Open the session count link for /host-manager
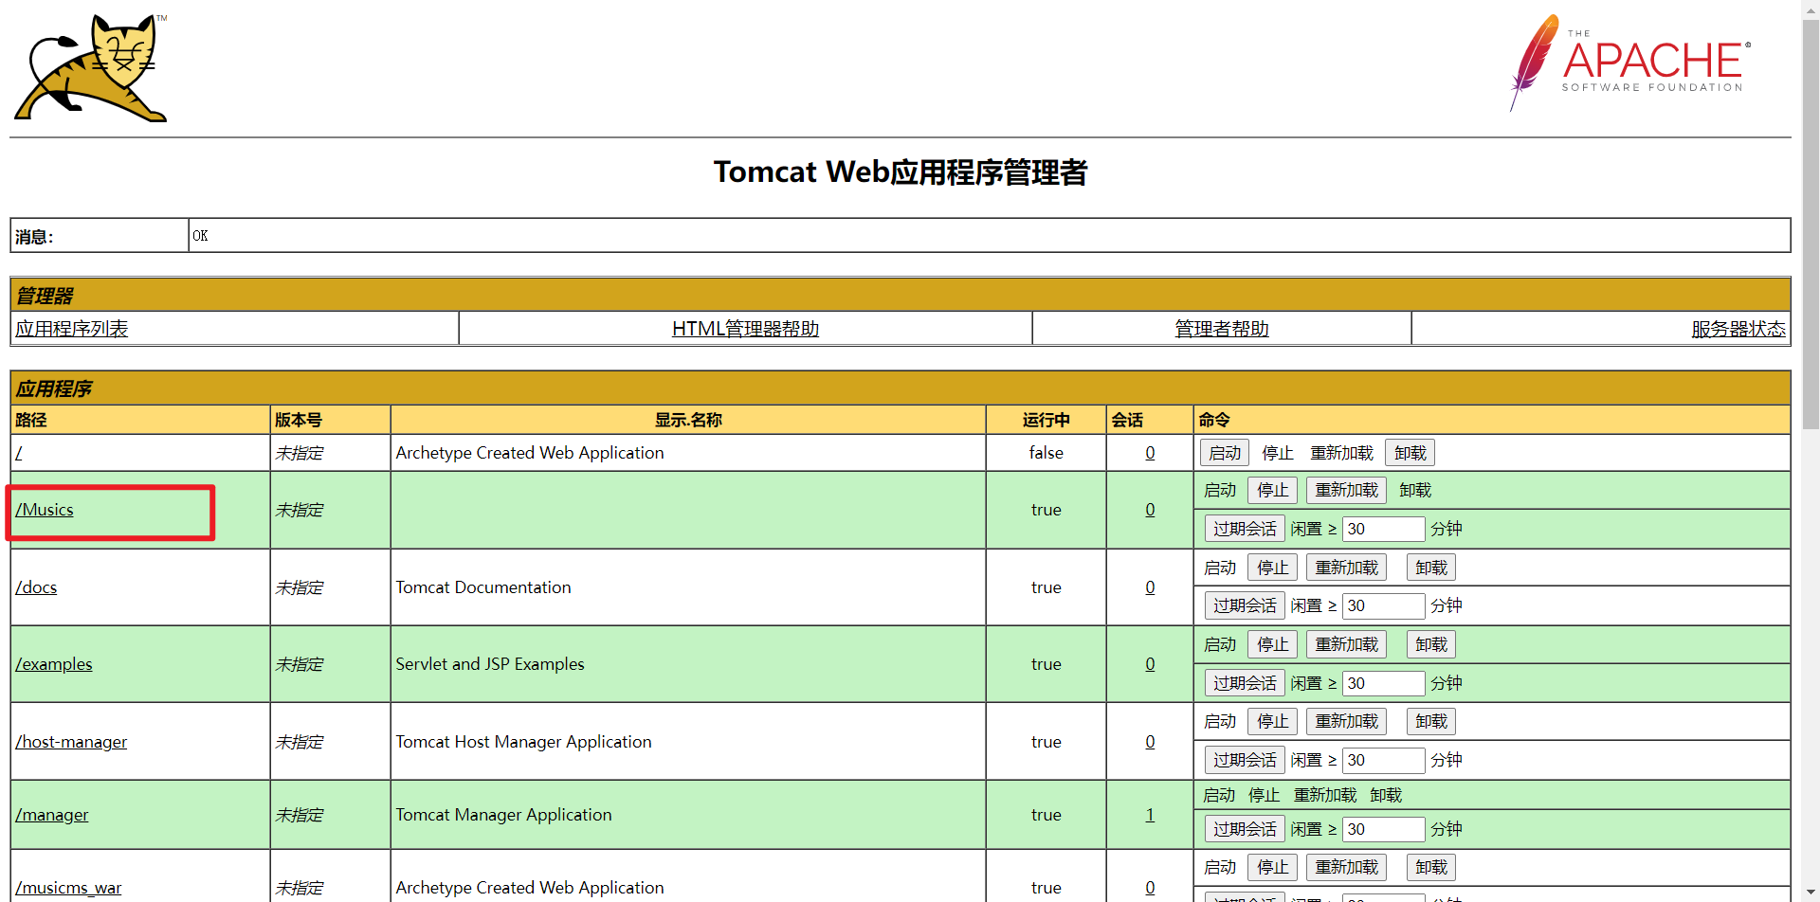1820x902 pixels. pos(1150,742)
